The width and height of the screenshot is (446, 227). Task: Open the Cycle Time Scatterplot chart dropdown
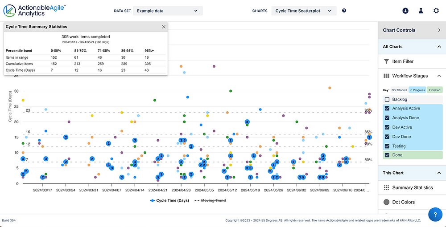click(303, 11)
